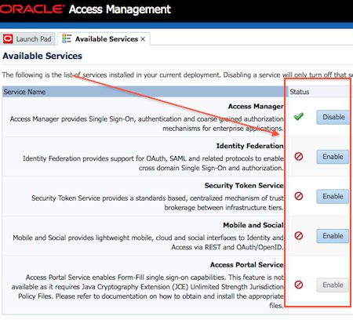Enable the Security Token Service

pyautogui.click(x=333, y=196)
